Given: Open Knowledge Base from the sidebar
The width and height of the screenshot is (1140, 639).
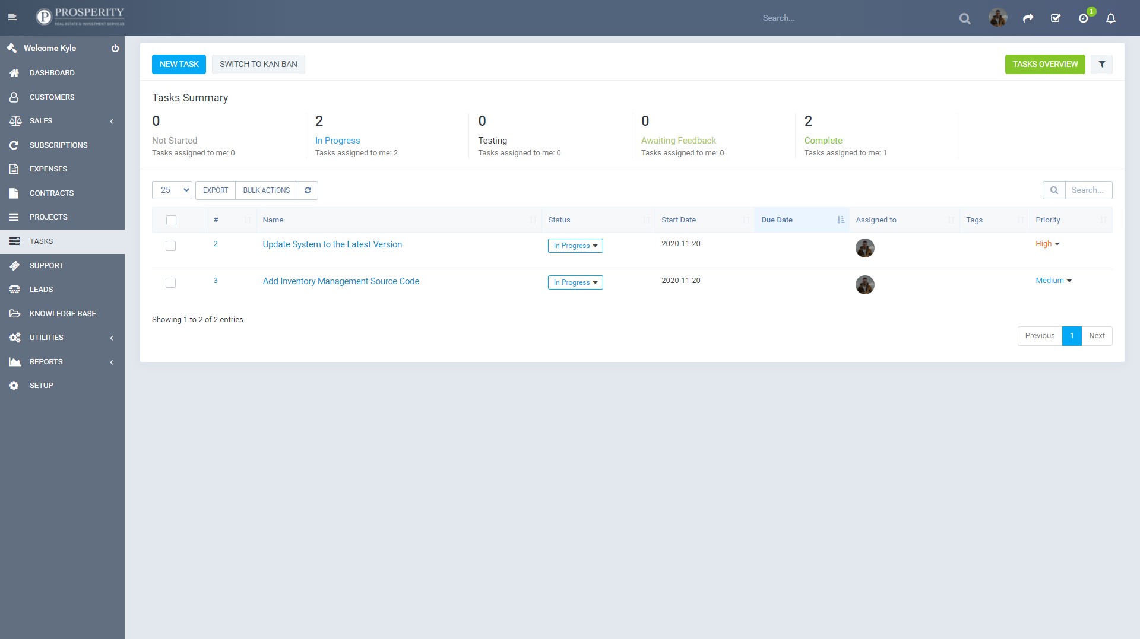Looking at the screenshot, I should coord(62,313).
